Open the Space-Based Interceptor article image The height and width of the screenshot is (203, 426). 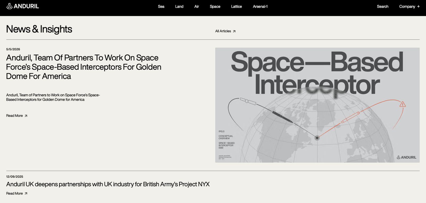pyautogui.click(x=317, y=105)
